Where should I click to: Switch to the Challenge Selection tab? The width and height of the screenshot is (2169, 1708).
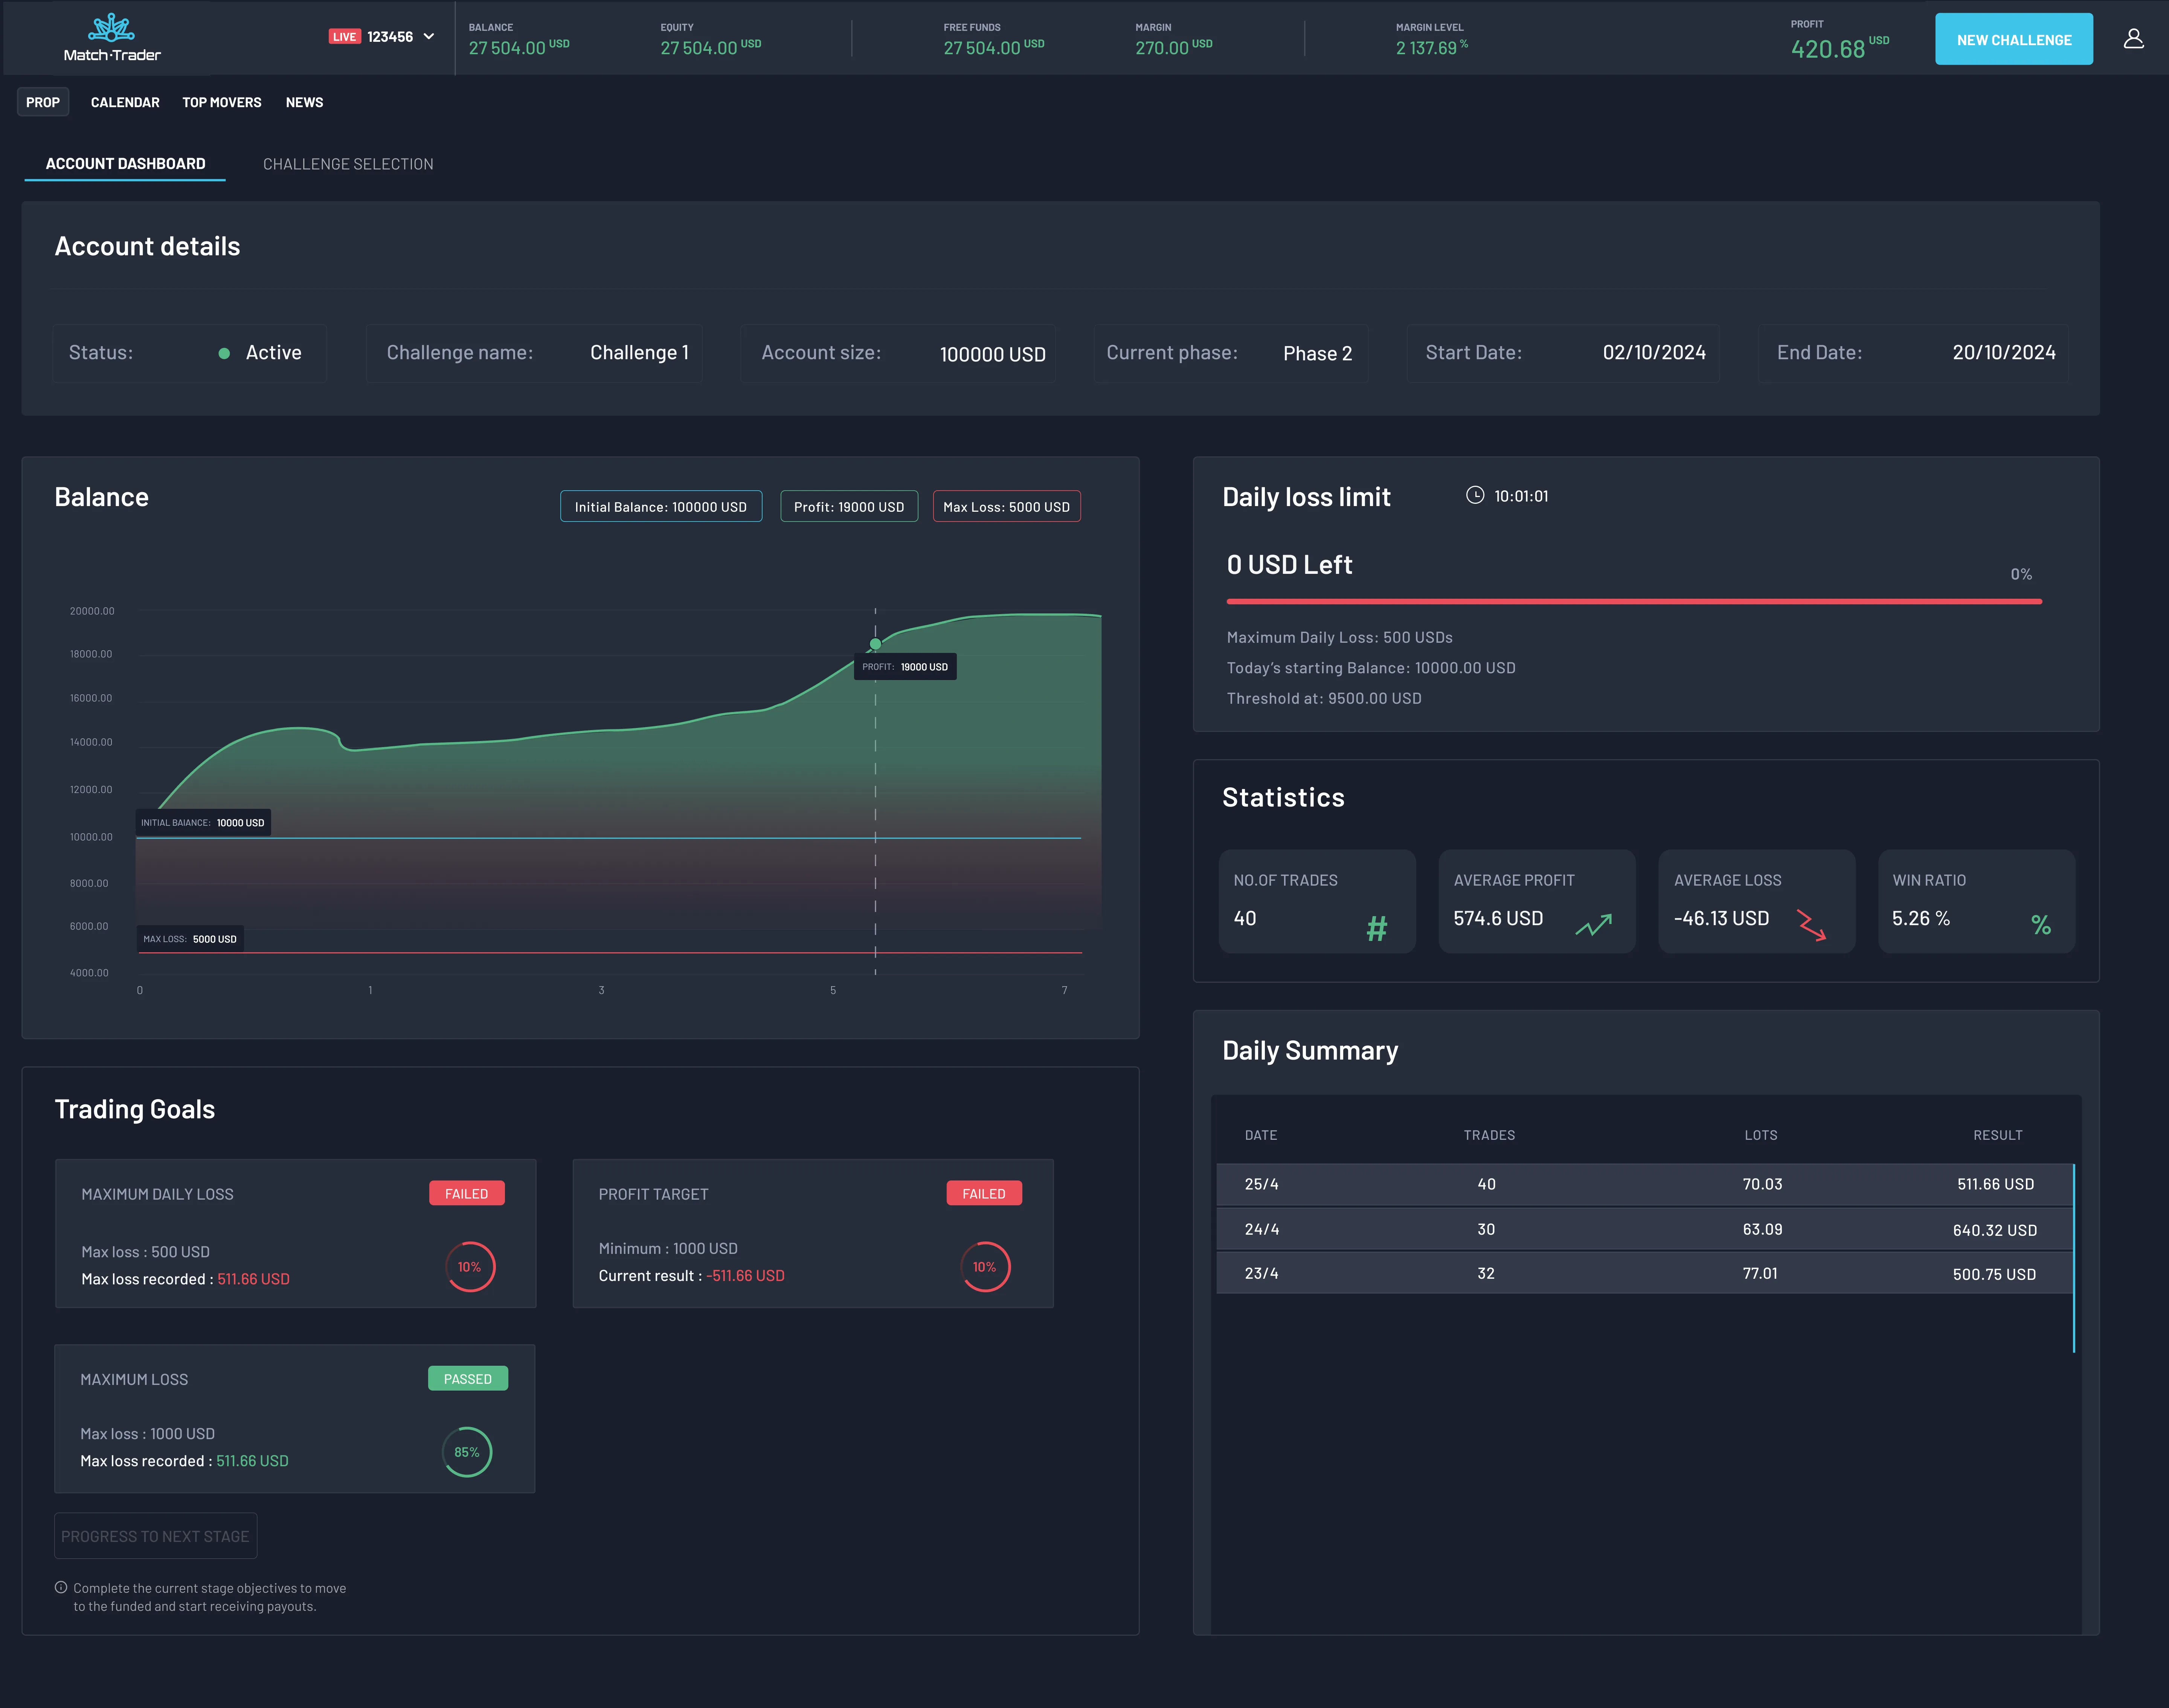point(348,164)
